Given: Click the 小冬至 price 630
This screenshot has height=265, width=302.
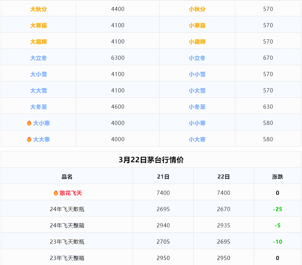Looking at the screenshot, I should [268, 107].
